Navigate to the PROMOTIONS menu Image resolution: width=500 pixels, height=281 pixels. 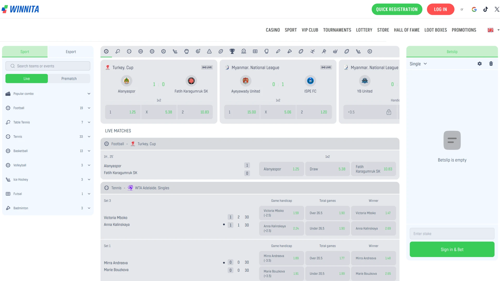tap(464, 30)
